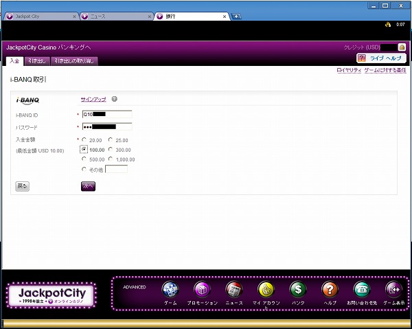Open the サインアップ link

pyautogui.click(x=93, y=100)
